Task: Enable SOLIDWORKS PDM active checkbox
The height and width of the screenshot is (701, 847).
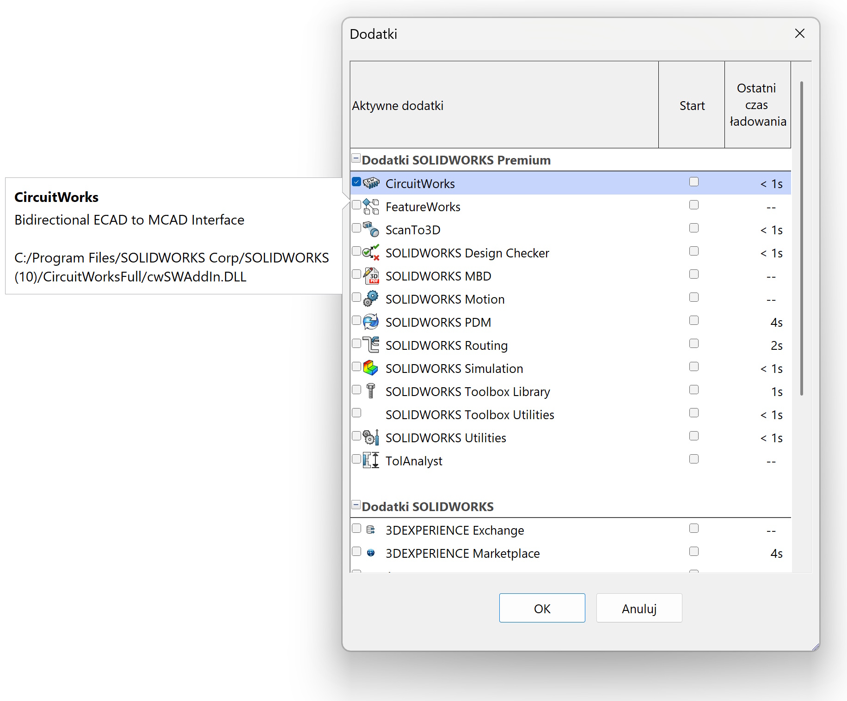Action: [x=356, y=320]
